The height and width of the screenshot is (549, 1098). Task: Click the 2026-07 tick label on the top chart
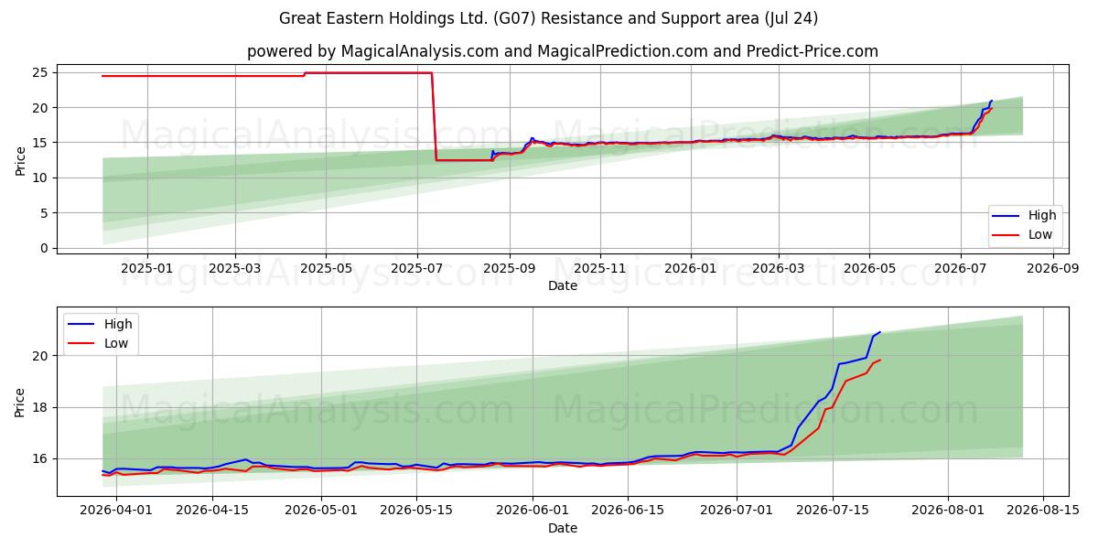[962, 268]
